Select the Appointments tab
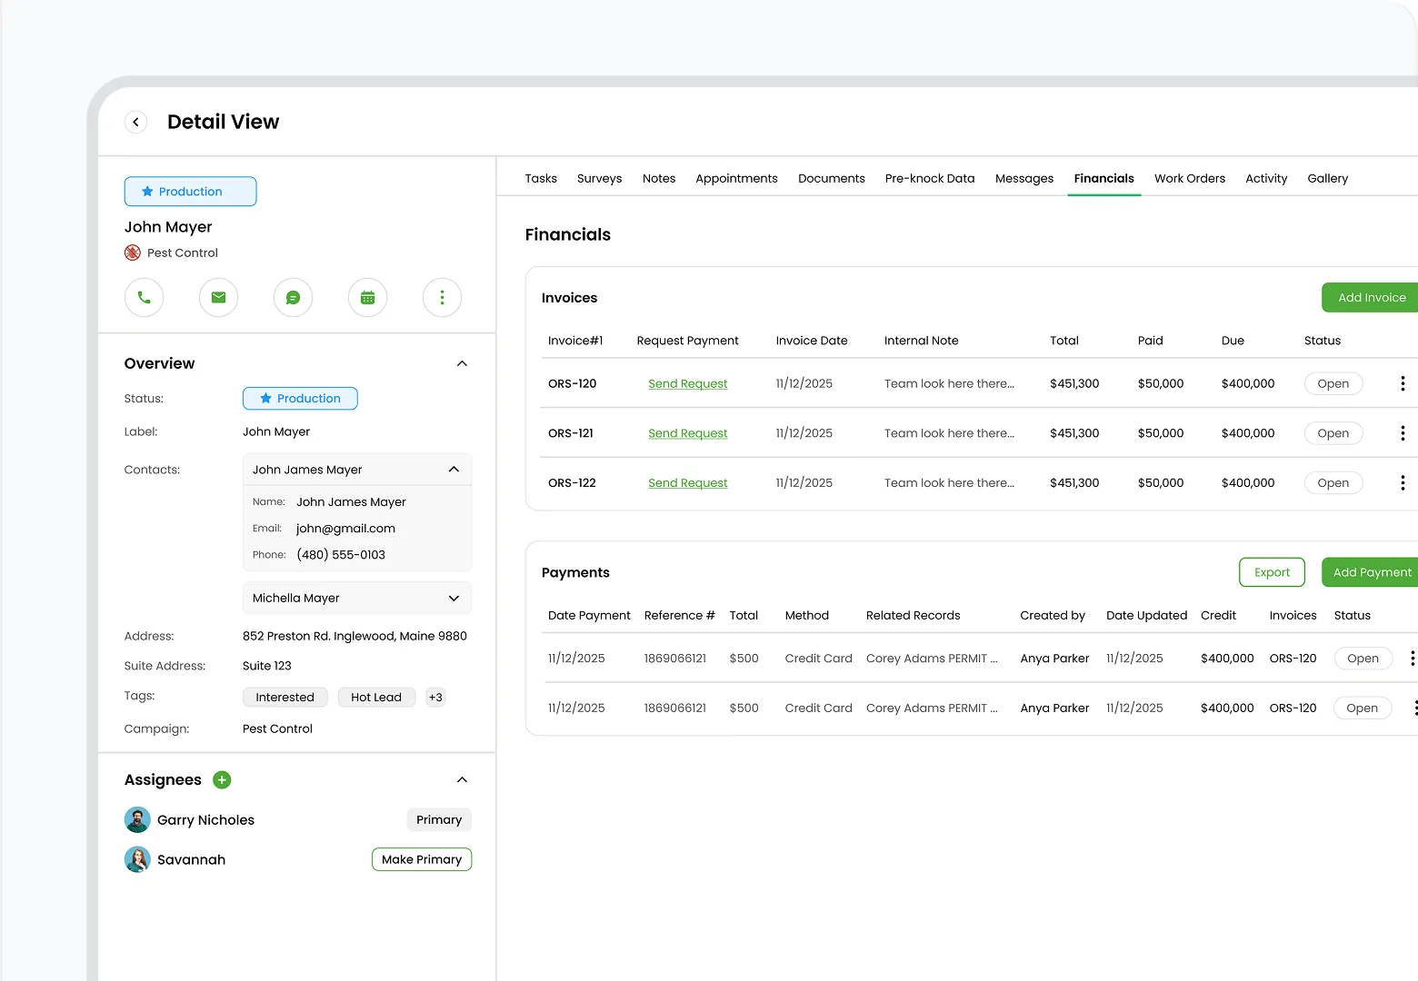 click(x=736, y=178)
